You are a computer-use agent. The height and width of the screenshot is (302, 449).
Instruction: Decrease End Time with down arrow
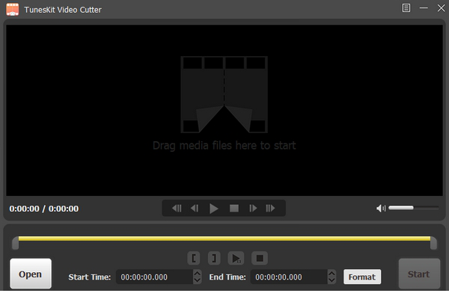tap(332, 280)
